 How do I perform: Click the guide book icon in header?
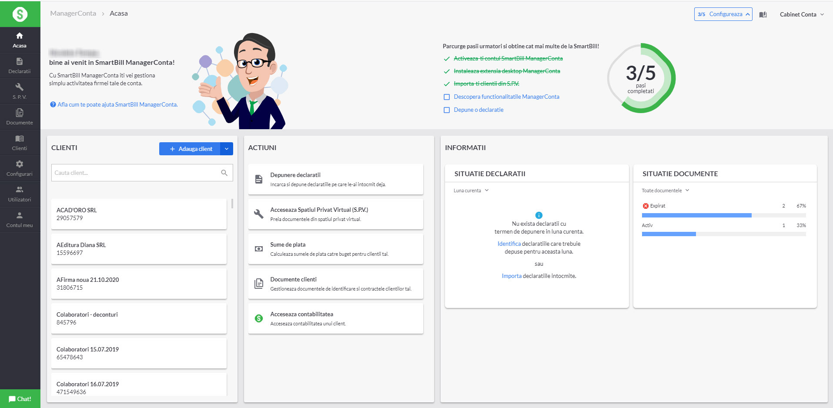763,14
